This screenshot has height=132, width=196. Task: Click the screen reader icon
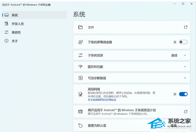[80, 42]
